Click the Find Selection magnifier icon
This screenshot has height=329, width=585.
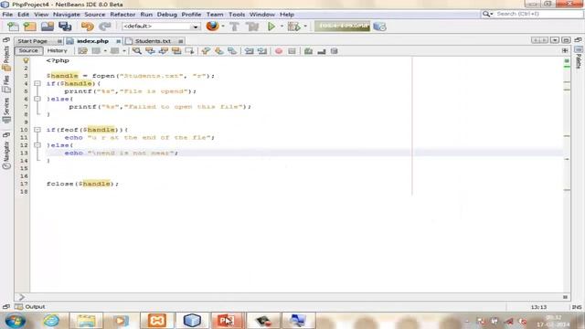tap(137, 51)
